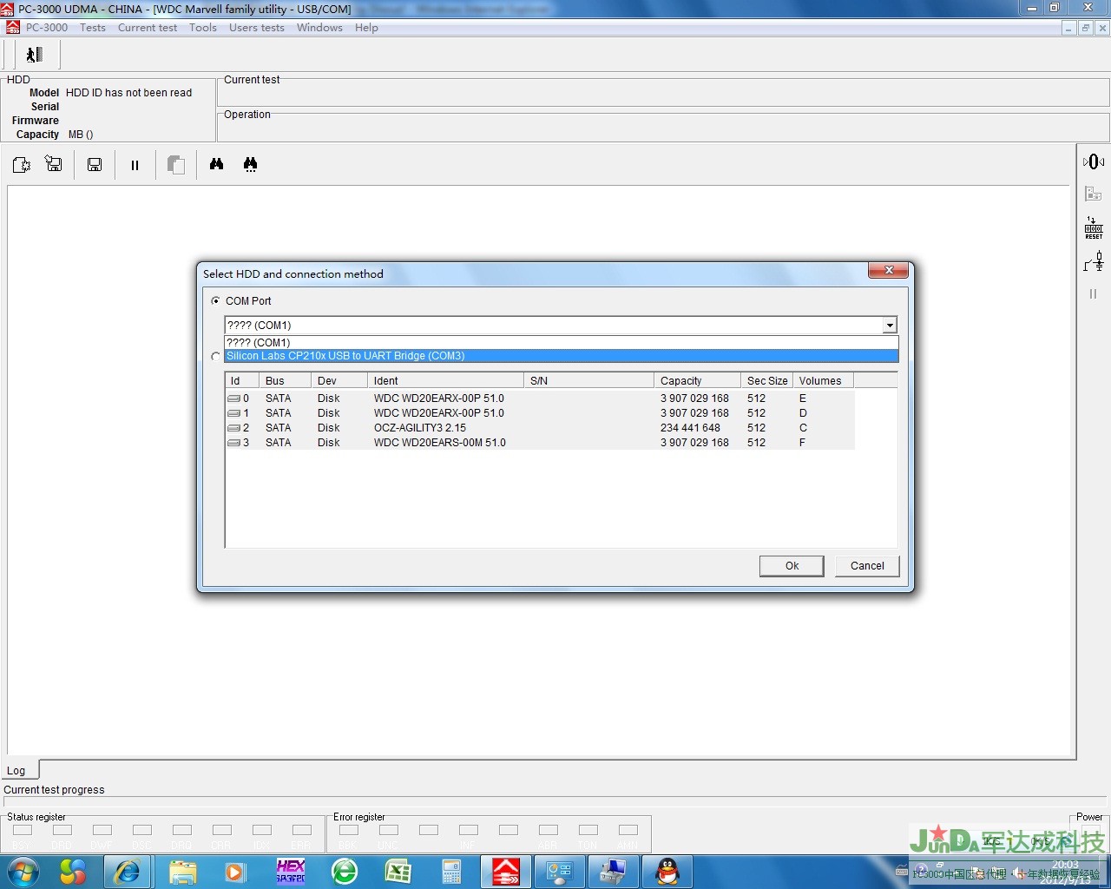
Task: Open the green 360 browser taskbar icon
Action: [x=345, y=872]
